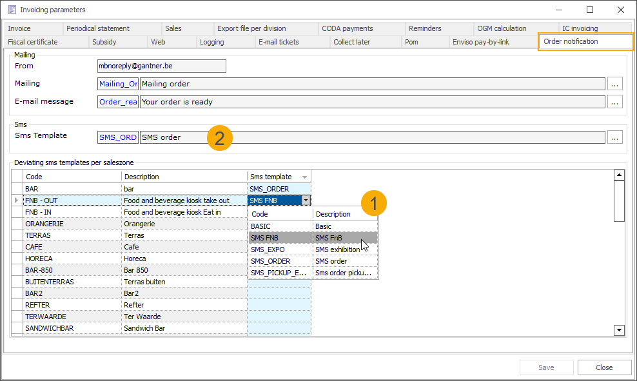Image resolution: width=637 pixels, height=381 pixels.
Task: Go to the E-mail tickets tab
Action: [x=279, y=42]
